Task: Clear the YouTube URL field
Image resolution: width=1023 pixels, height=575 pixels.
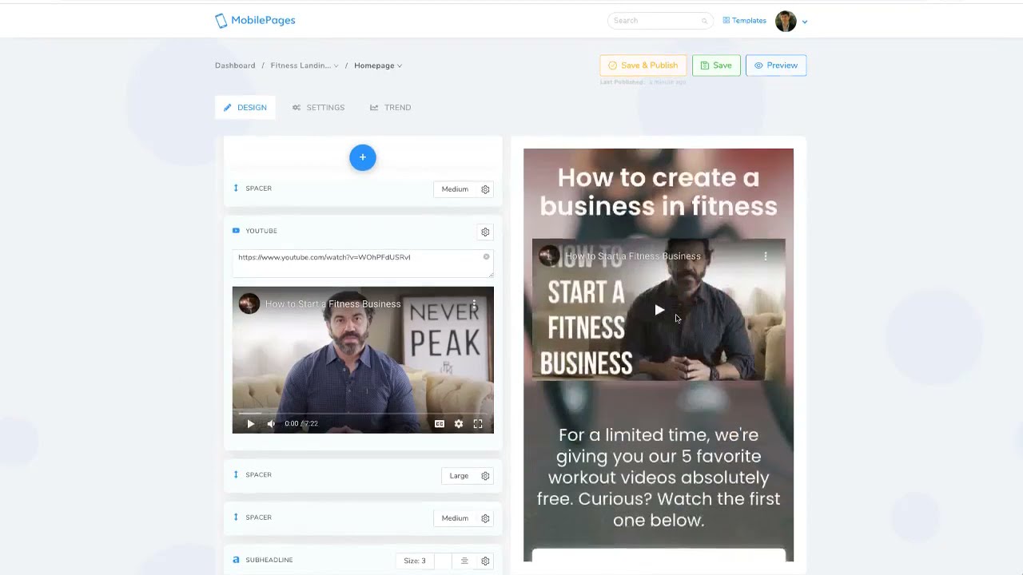Action: pyautogui.click(x=486, y=257)
